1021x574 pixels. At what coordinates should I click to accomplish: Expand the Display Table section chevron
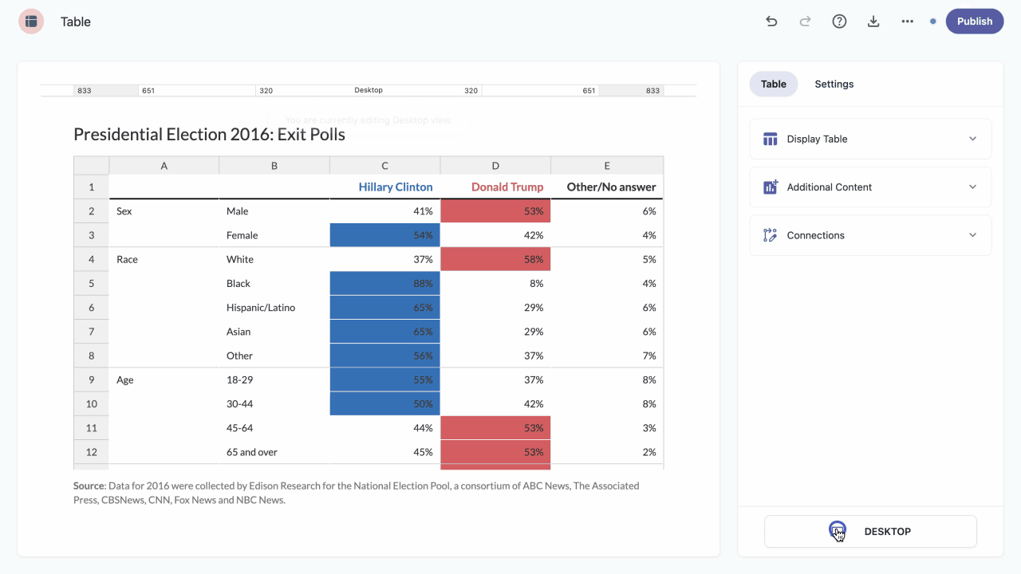coord(972,139)
